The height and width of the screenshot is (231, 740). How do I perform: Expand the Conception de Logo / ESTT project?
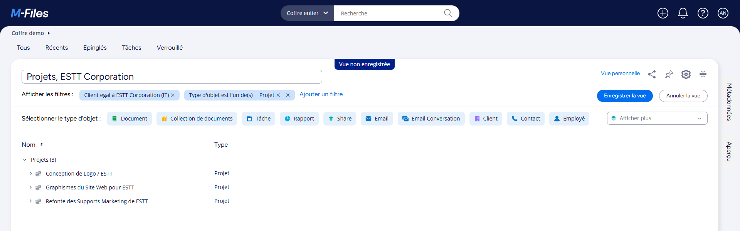click(31, 174)
